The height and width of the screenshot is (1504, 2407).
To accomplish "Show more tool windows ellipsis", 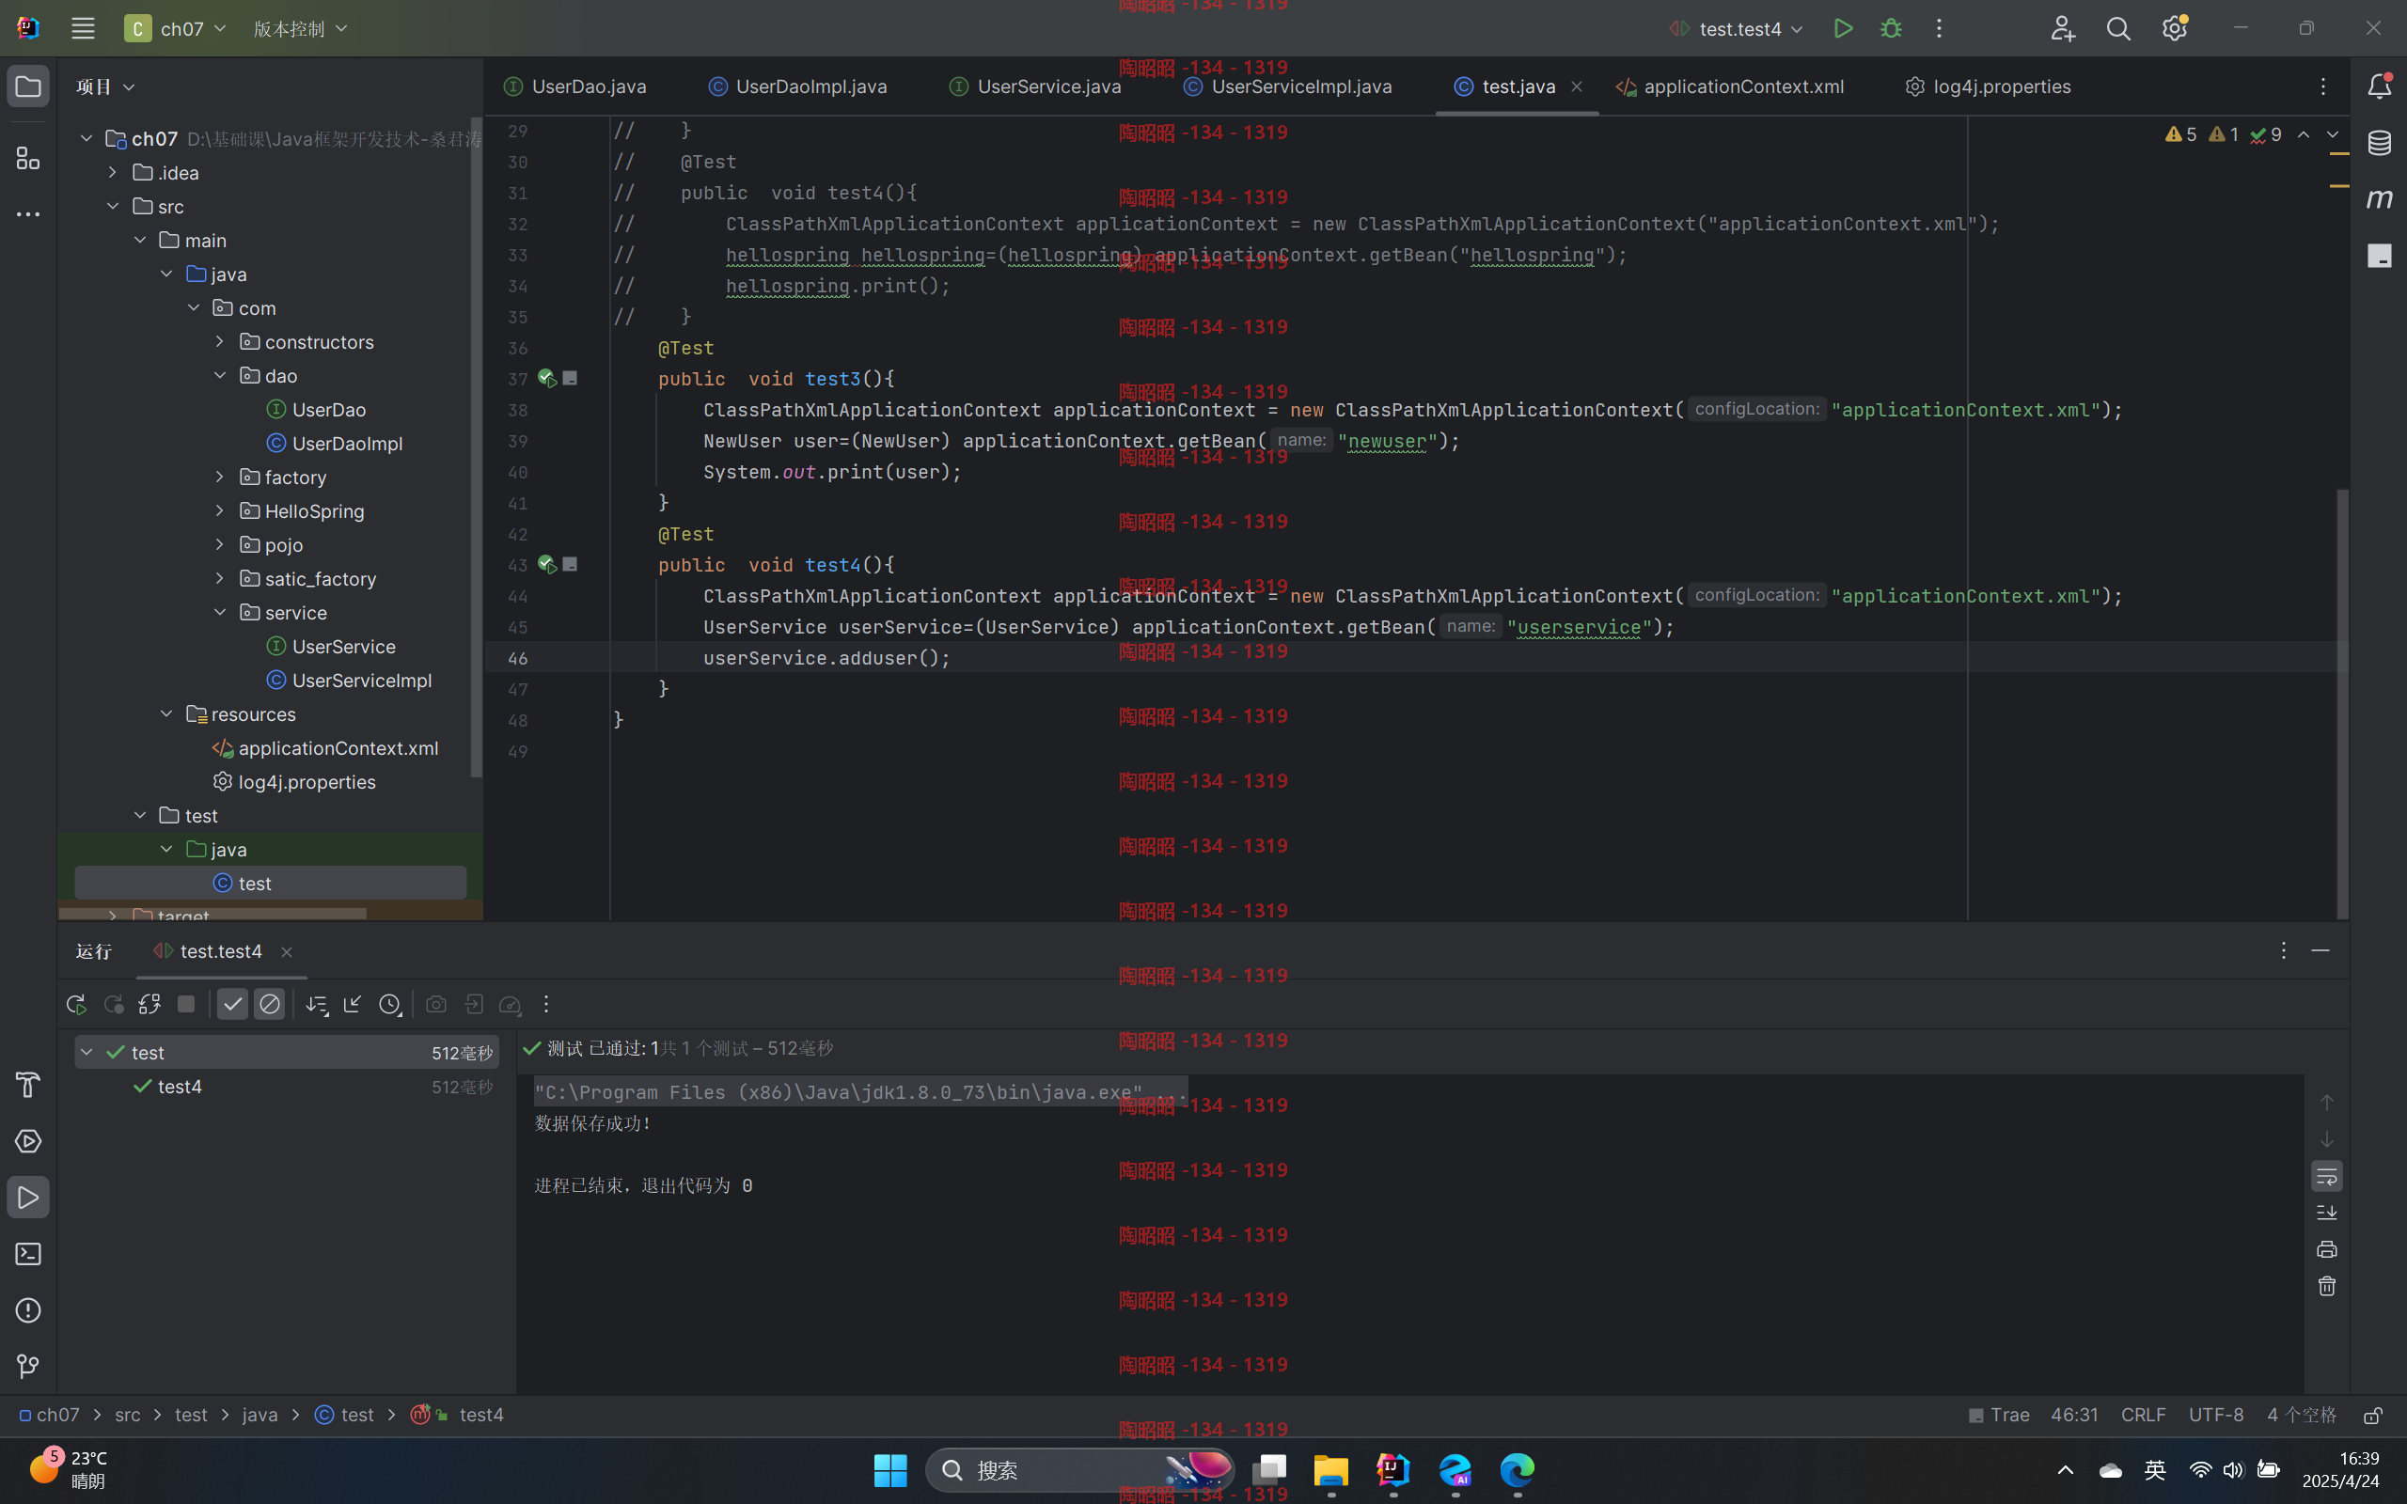I will pyautogui.click(x=28, y=214).
